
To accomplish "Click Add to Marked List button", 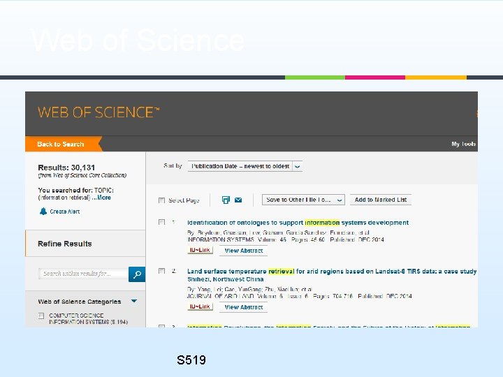I will tap(381, 200).
